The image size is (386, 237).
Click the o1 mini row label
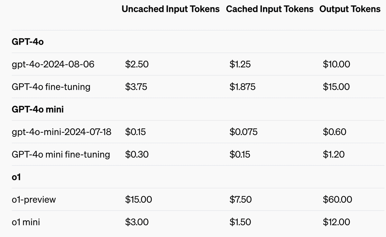click(25, 222)
